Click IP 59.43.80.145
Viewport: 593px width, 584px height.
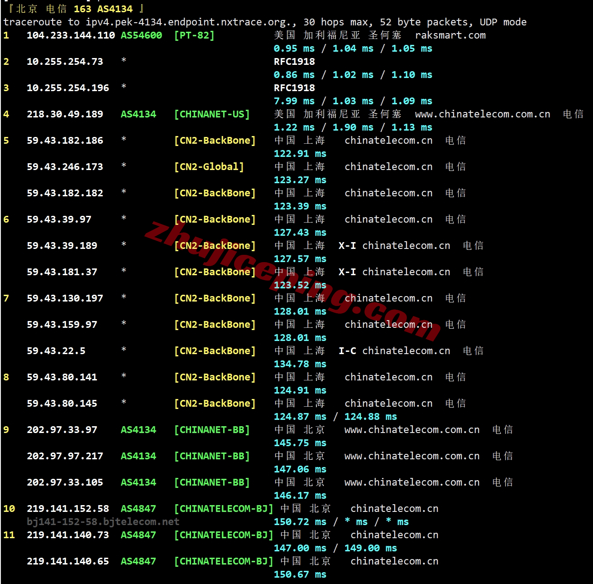coord(62,404)
